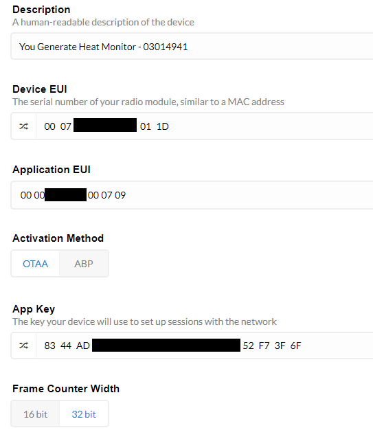Click the radio module serial number helper text
Screen dimensions: 373x441
(148, 102)
